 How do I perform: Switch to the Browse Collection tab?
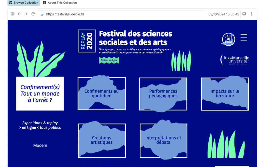24,3
